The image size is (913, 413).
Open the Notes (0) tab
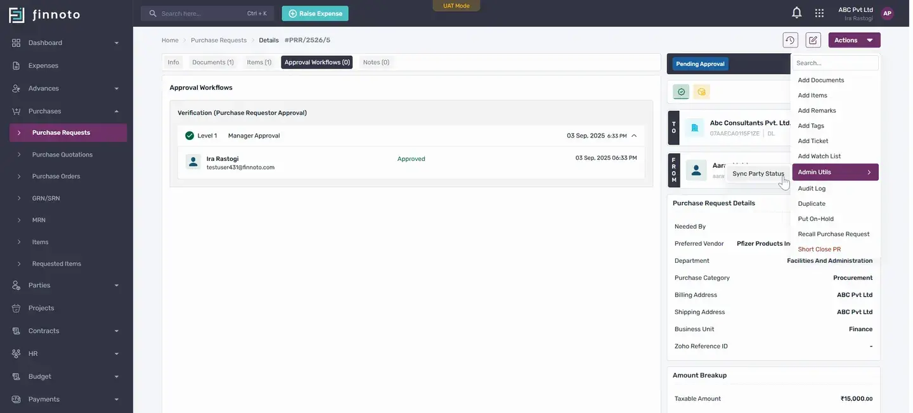[x=376, y=62]
